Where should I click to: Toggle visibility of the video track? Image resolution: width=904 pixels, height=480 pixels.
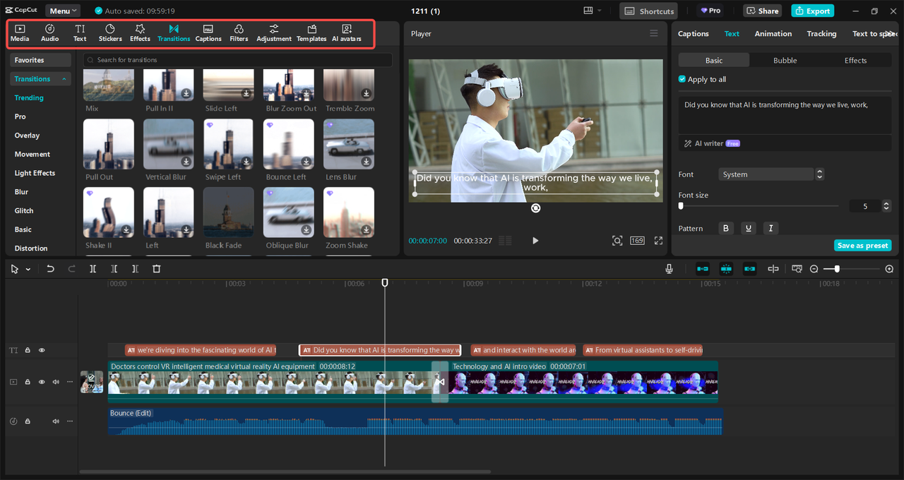pyautogui.click(x=42, y=382)
